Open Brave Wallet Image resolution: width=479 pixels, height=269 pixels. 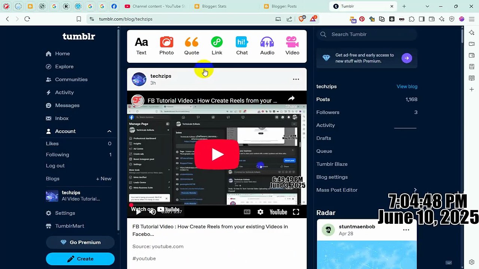[432, 19]
